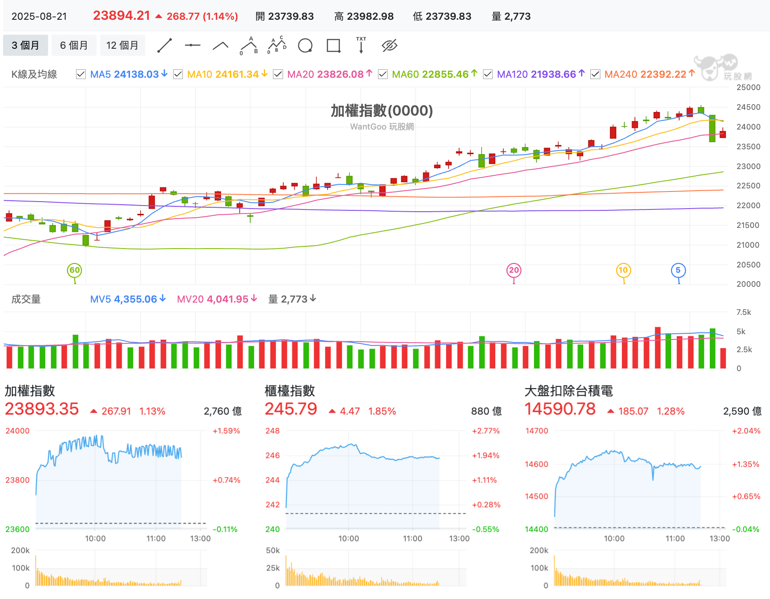
Task: Toggle the MA60 checkbox
Action: tap(383, 74)
